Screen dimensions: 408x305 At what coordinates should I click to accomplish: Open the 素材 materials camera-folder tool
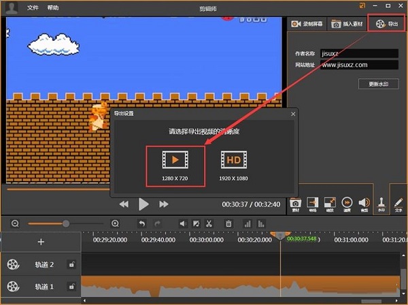296,204
